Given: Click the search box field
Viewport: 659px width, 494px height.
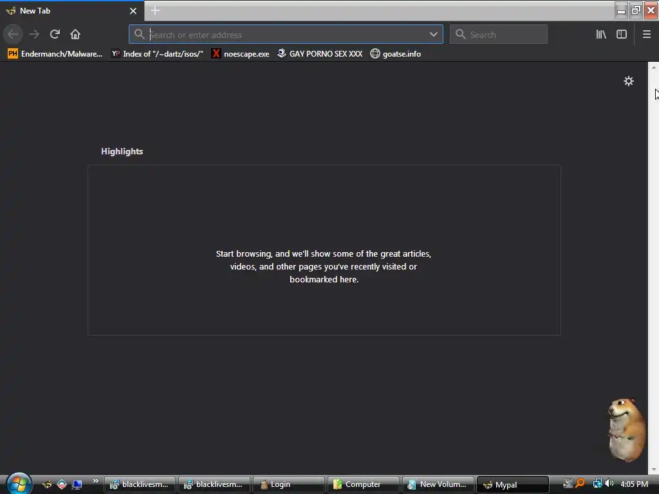Looking at the screenshot, I should 499,35.
